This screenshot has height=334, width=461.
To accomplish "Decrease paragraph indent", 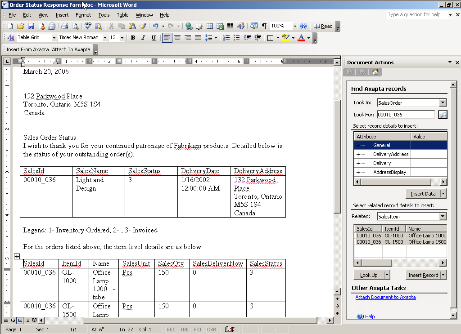I will (x=247, y=38).
